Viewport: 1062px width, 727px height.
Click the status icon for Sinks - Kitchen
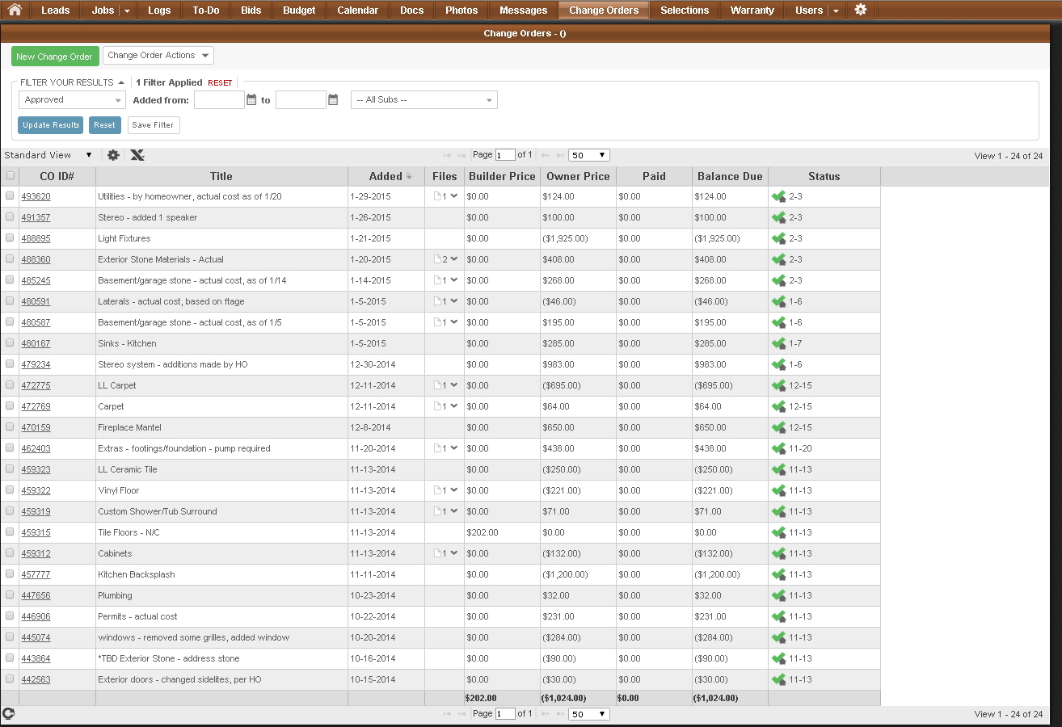(x=778, y=343)
